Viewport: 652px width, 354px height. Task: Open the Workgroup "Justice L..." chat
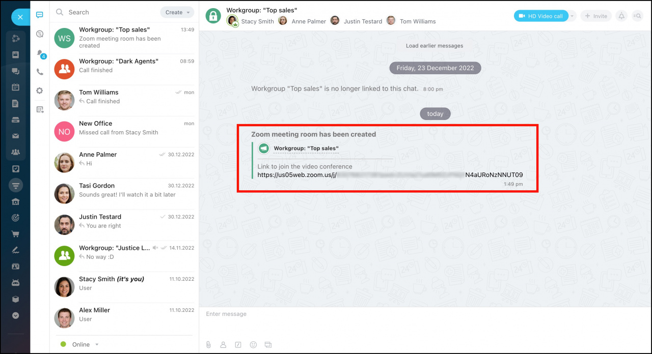click(x=124, y=256)
